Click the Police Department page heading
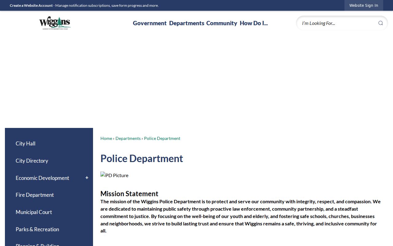Image resolution: width=393 pixels, height=246 pixels. 142,158
